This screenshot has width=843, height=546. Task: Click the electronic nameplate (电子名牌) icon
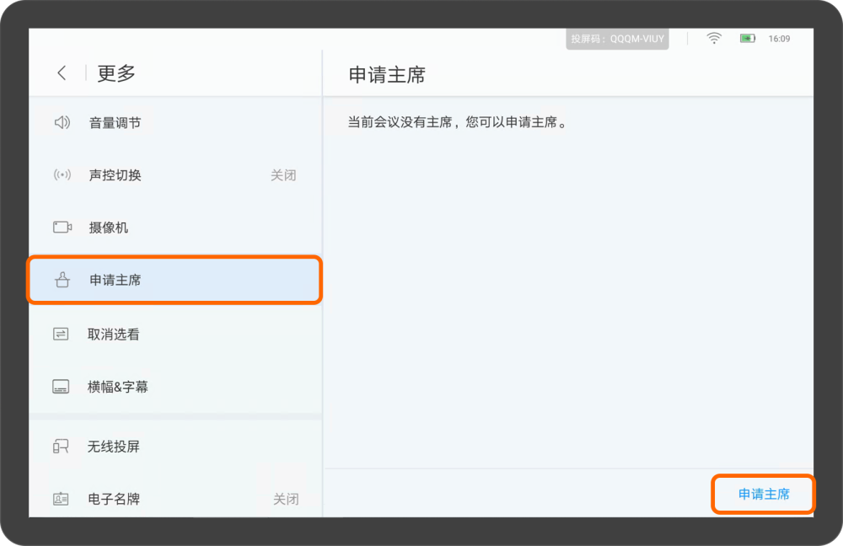(60, 499)
